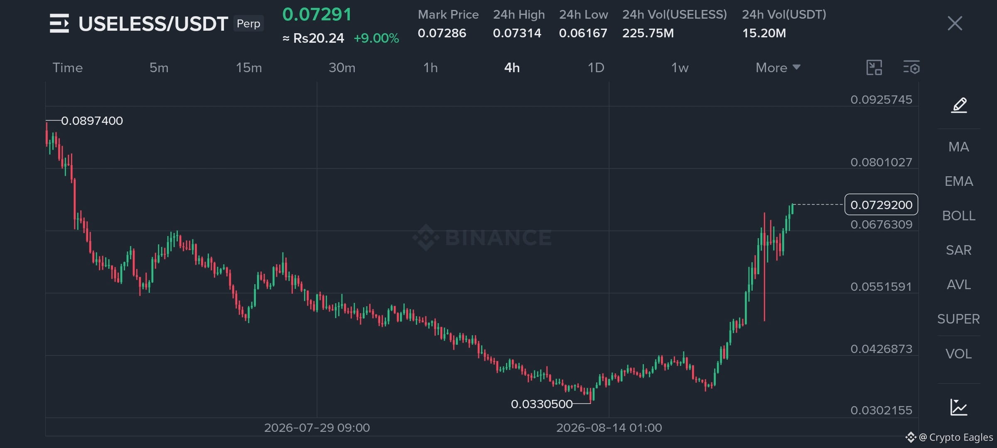Click the 24h Vol(USELESS) label
The image size is (997, 448).
[675, 15]
